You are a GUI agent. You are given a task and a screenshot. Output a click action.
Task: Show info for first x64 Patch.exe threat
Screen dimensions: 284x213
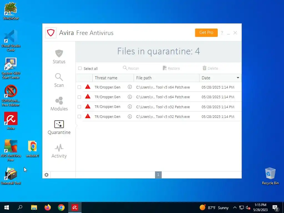pos(130,87)
